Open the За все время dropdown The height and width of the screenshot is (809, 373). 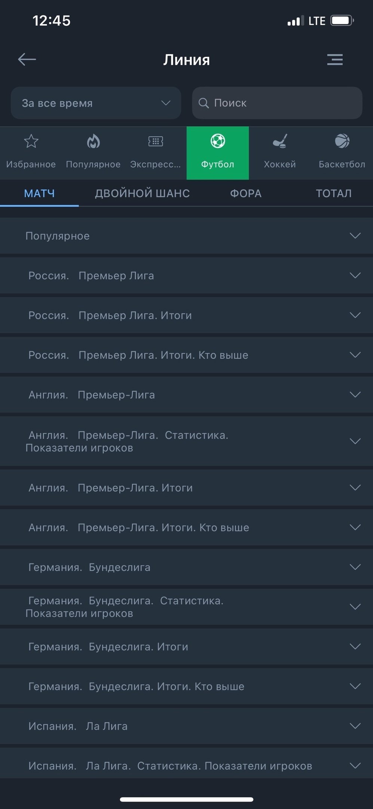click(x=96, y=103)
